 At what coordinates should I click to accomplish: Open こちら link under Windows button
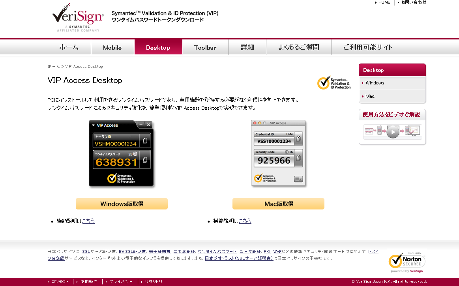88,221
